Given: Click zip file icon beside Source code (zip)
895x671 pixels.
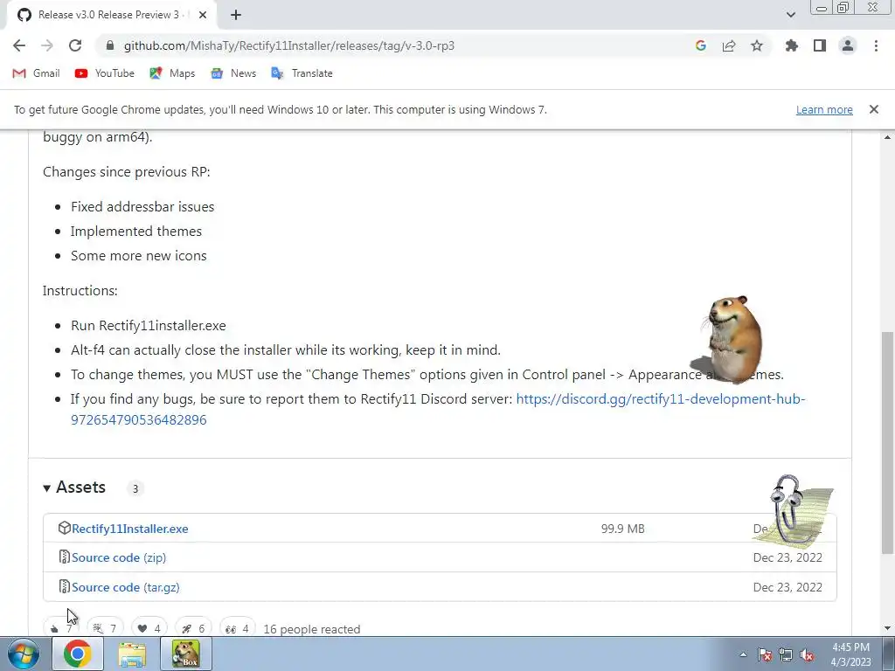Looking at the screenshot, I should coord(64,557).
